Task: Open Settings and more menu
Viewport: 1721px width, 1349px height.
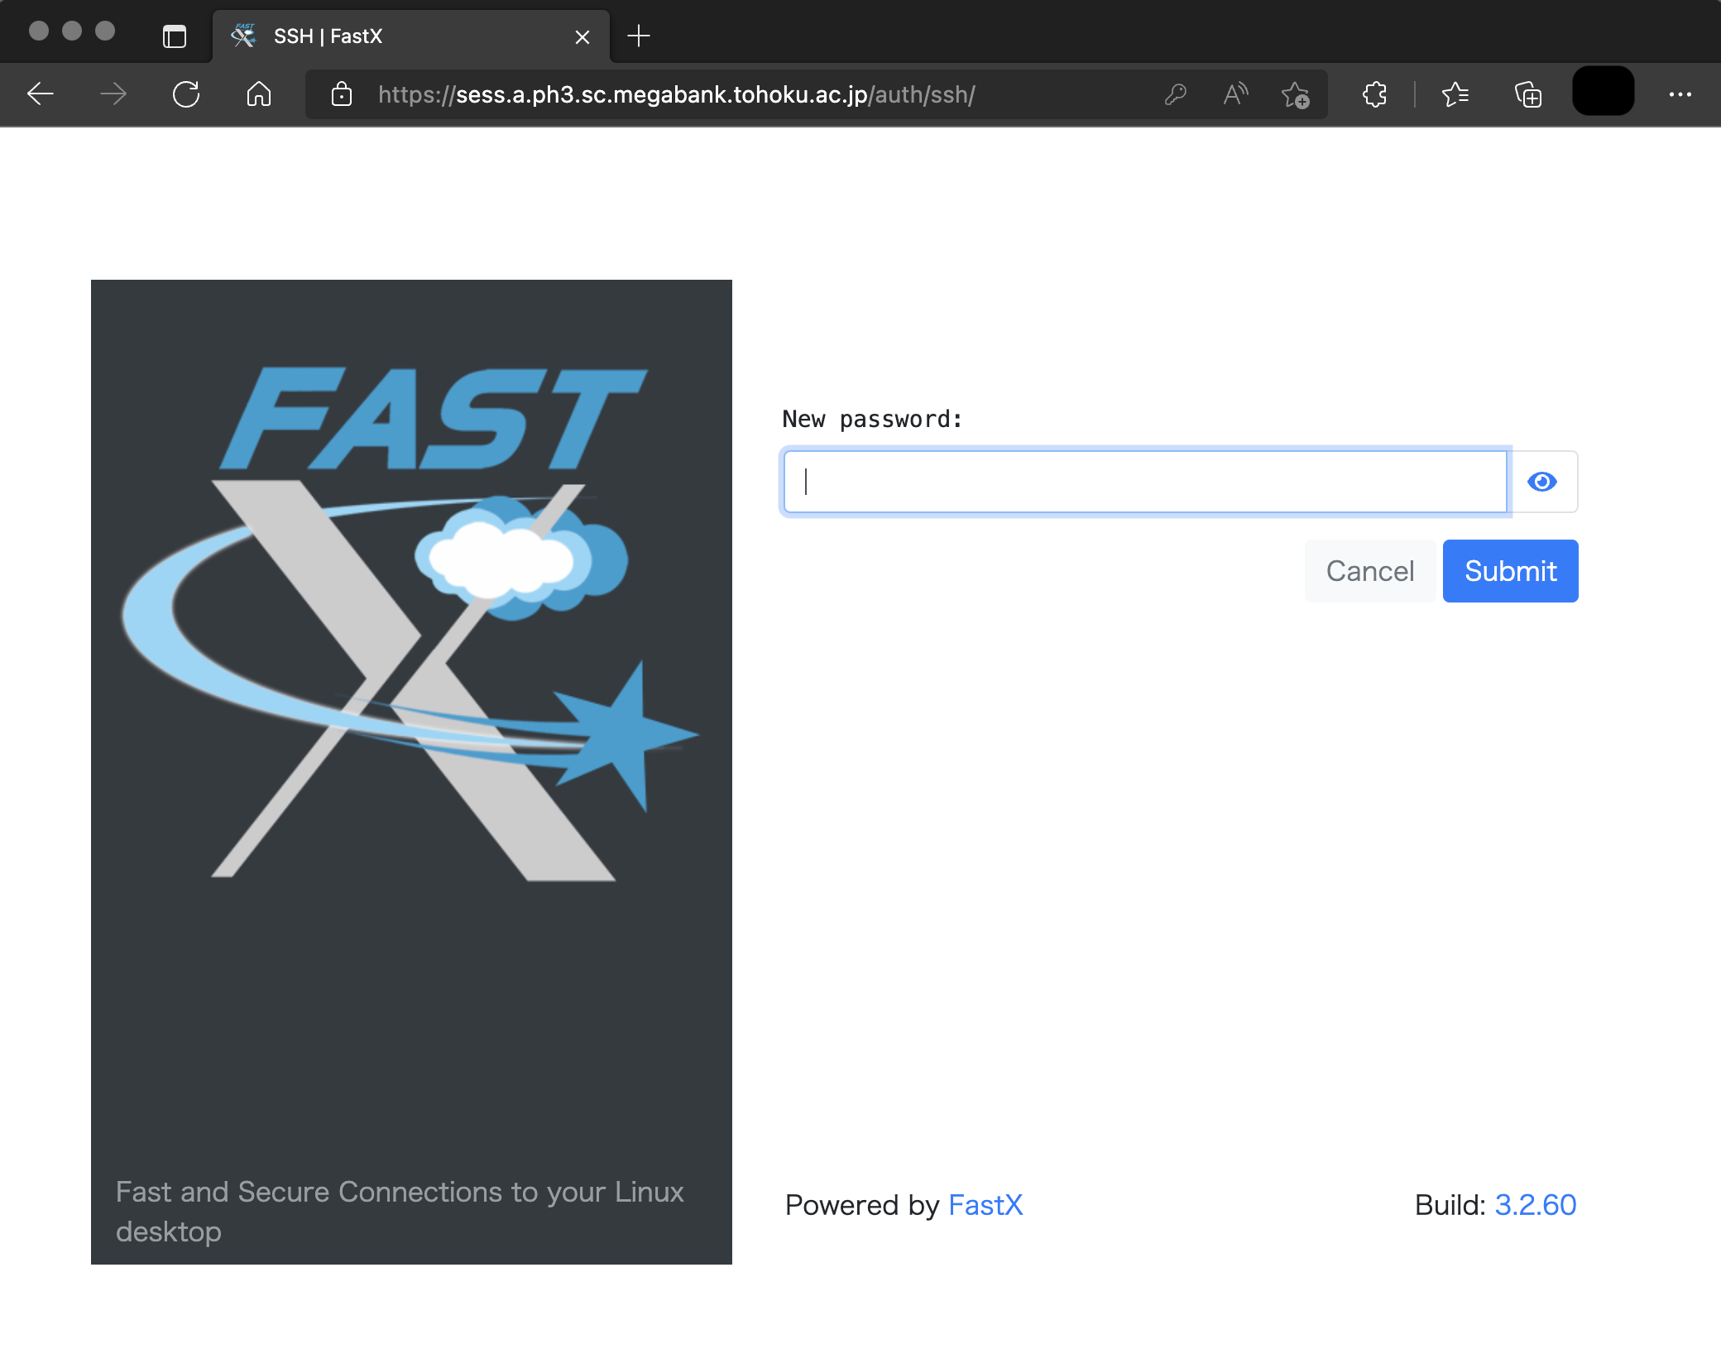Action: click(x=1680, y=94)
